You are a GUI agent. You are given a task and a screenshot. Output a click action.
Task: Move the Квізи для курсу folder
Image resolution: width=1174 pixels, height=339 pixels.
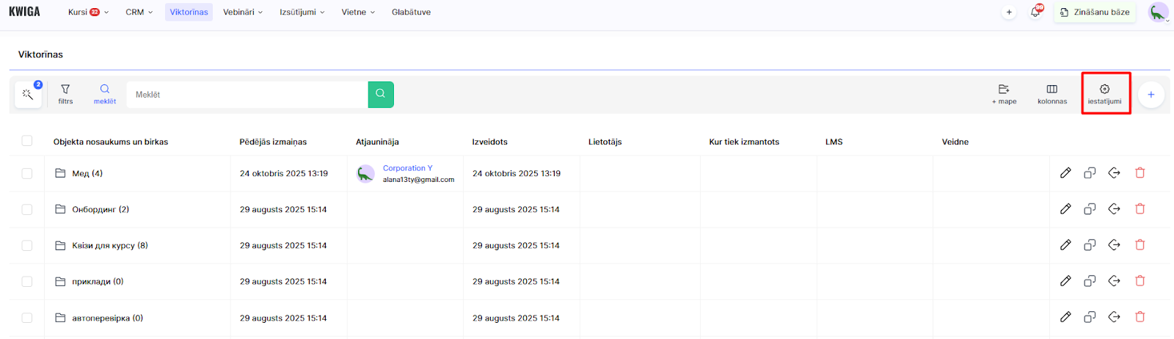1114,245
